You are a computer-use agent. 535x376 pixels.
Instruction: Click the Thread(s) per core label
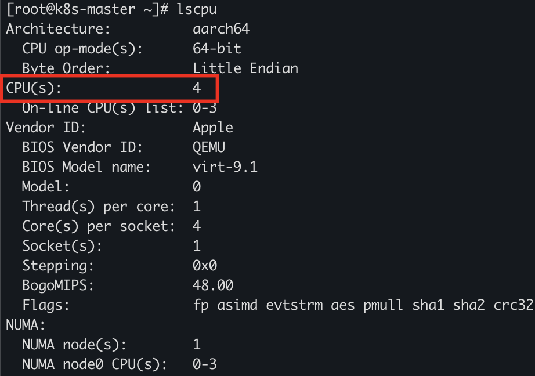99,207
